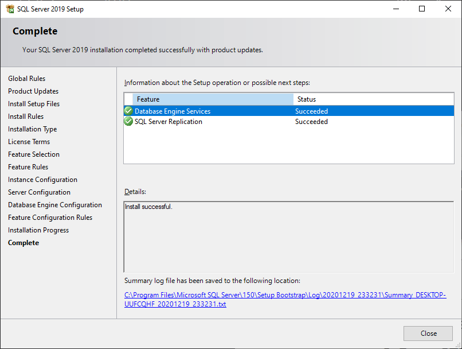Minimize the Setup window
This screenshot has width=462, height=349.
[396, 9]
